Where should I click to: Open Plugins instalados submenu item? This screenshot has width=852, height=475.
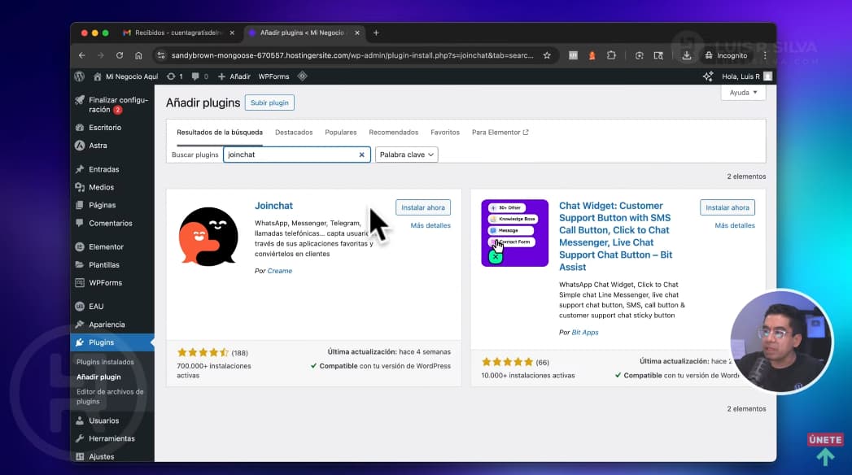pos(105,362)
